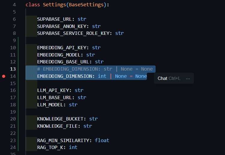Open the three-dot more options menu beside Chat
The image size is (225, 155).
[188, 78]
